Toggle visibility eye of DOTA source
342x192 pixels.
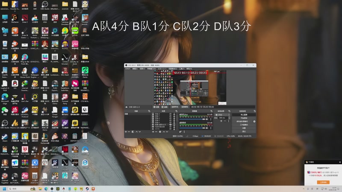170,129
